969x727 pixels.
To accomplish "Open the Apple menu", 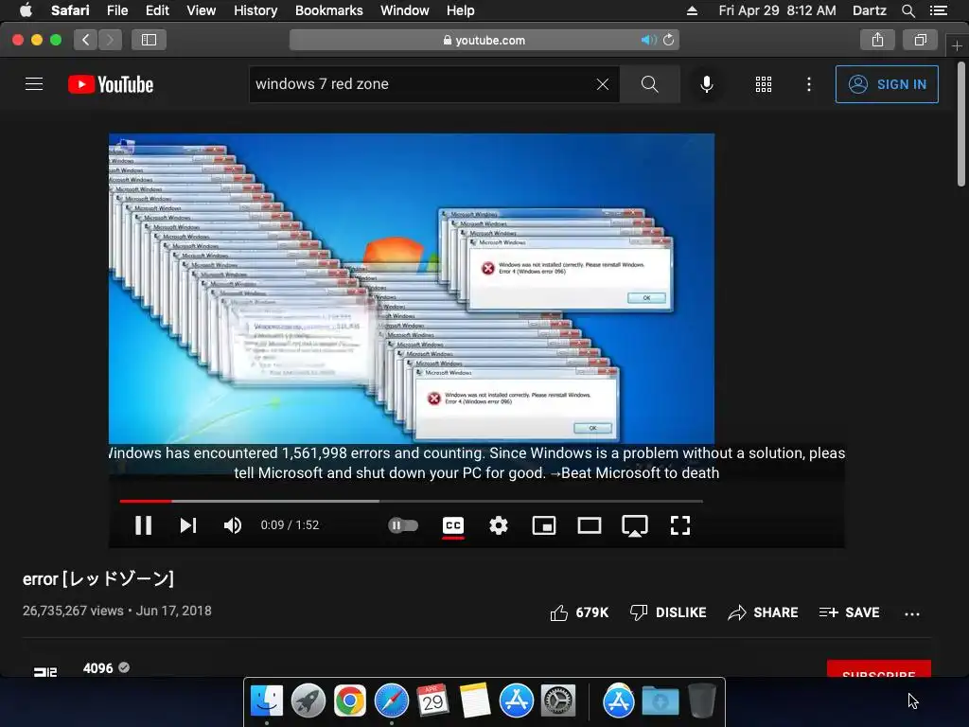I will coord(26,10).
